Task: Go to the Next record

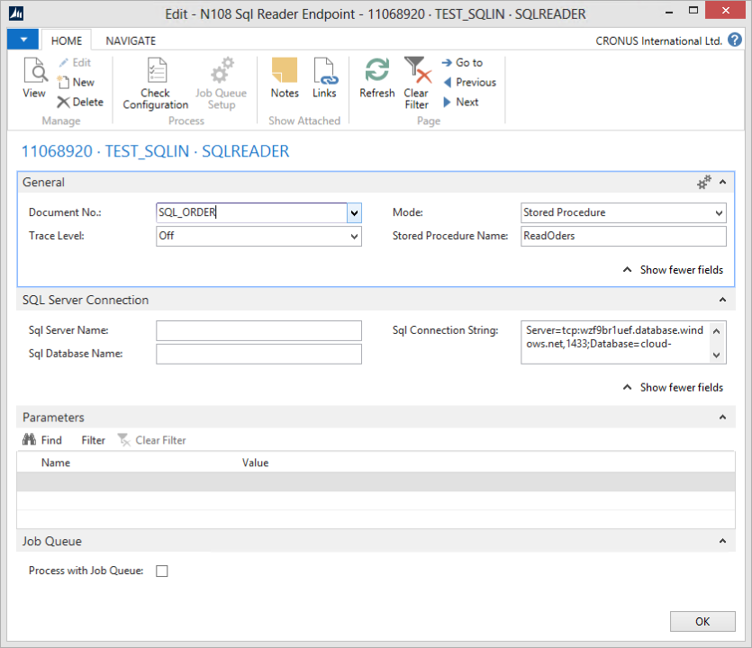Action: (x=461, y=102)
